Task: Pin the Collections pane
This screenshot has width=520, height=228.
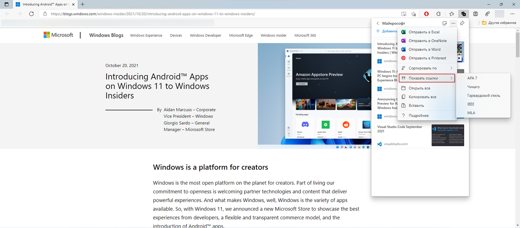Action: 462,23
